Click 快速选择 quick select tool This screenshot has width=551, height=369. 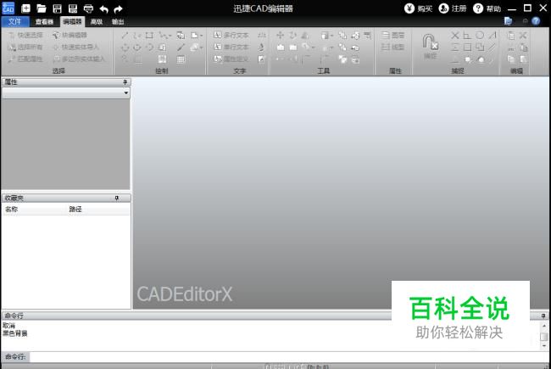tap(25, 35)
